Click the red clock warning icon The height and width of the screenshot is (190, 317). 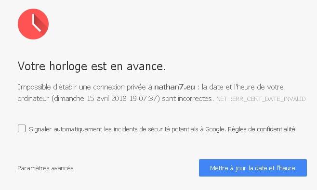[x=33, y=24]
